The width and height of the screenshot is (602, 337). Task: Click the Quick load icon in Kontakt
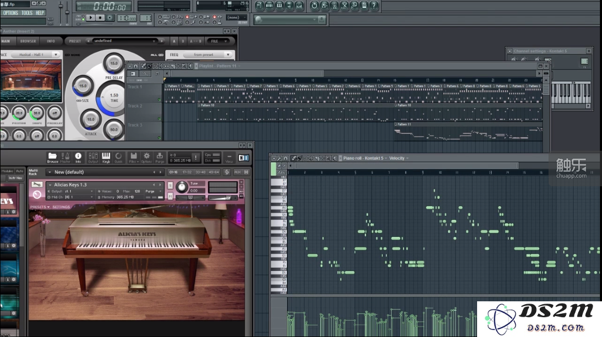(x=119, y=157)
